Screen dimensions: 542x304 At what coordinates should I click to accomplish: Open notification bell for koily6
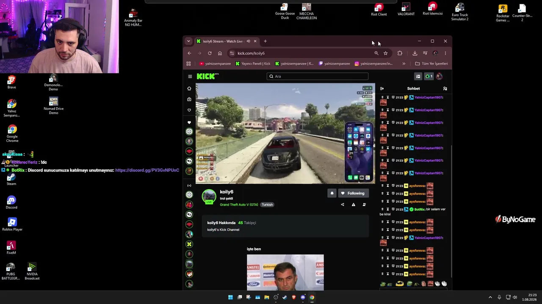(332, 193)
